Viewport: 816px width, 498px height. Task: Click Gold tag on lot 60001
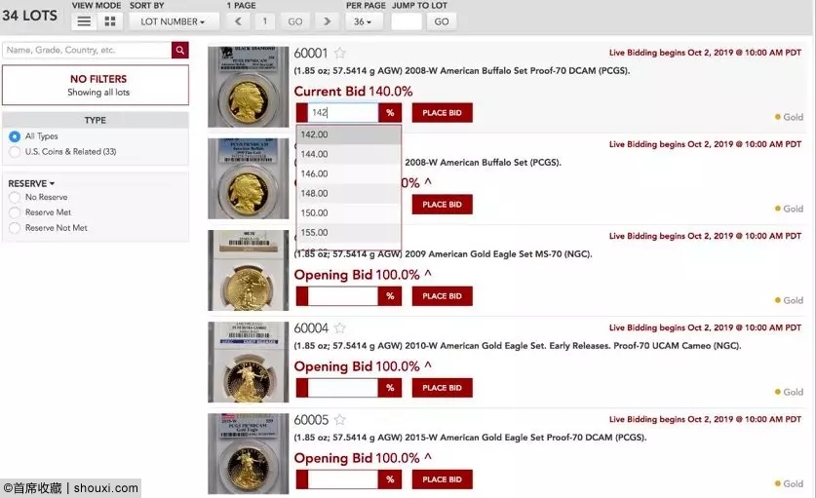click(x=789, y=117)
